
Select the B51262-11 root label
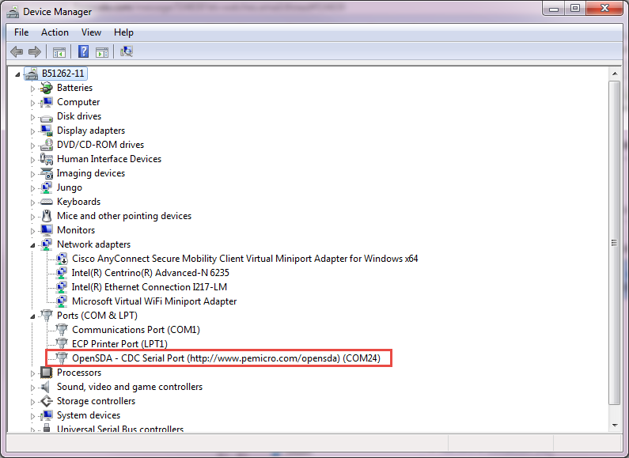pyautogui.click(x=63, y=74)
